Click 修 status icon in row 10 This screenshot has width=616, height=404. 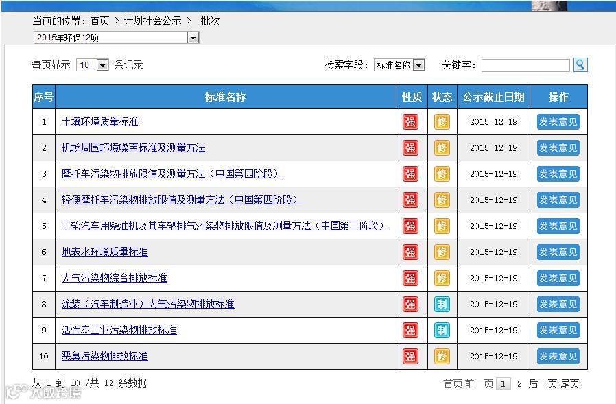coord(442,357)
